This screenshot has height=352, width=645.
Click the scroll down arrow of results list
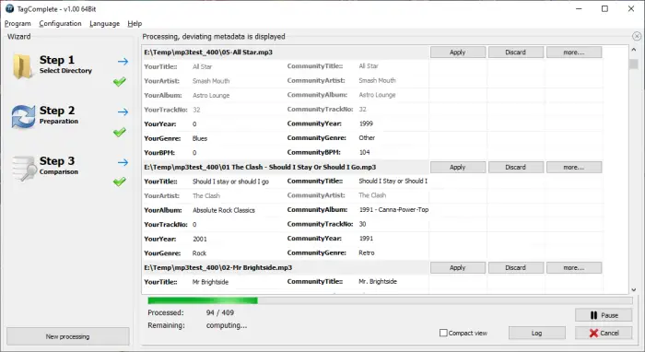click(x=634, y=290)
